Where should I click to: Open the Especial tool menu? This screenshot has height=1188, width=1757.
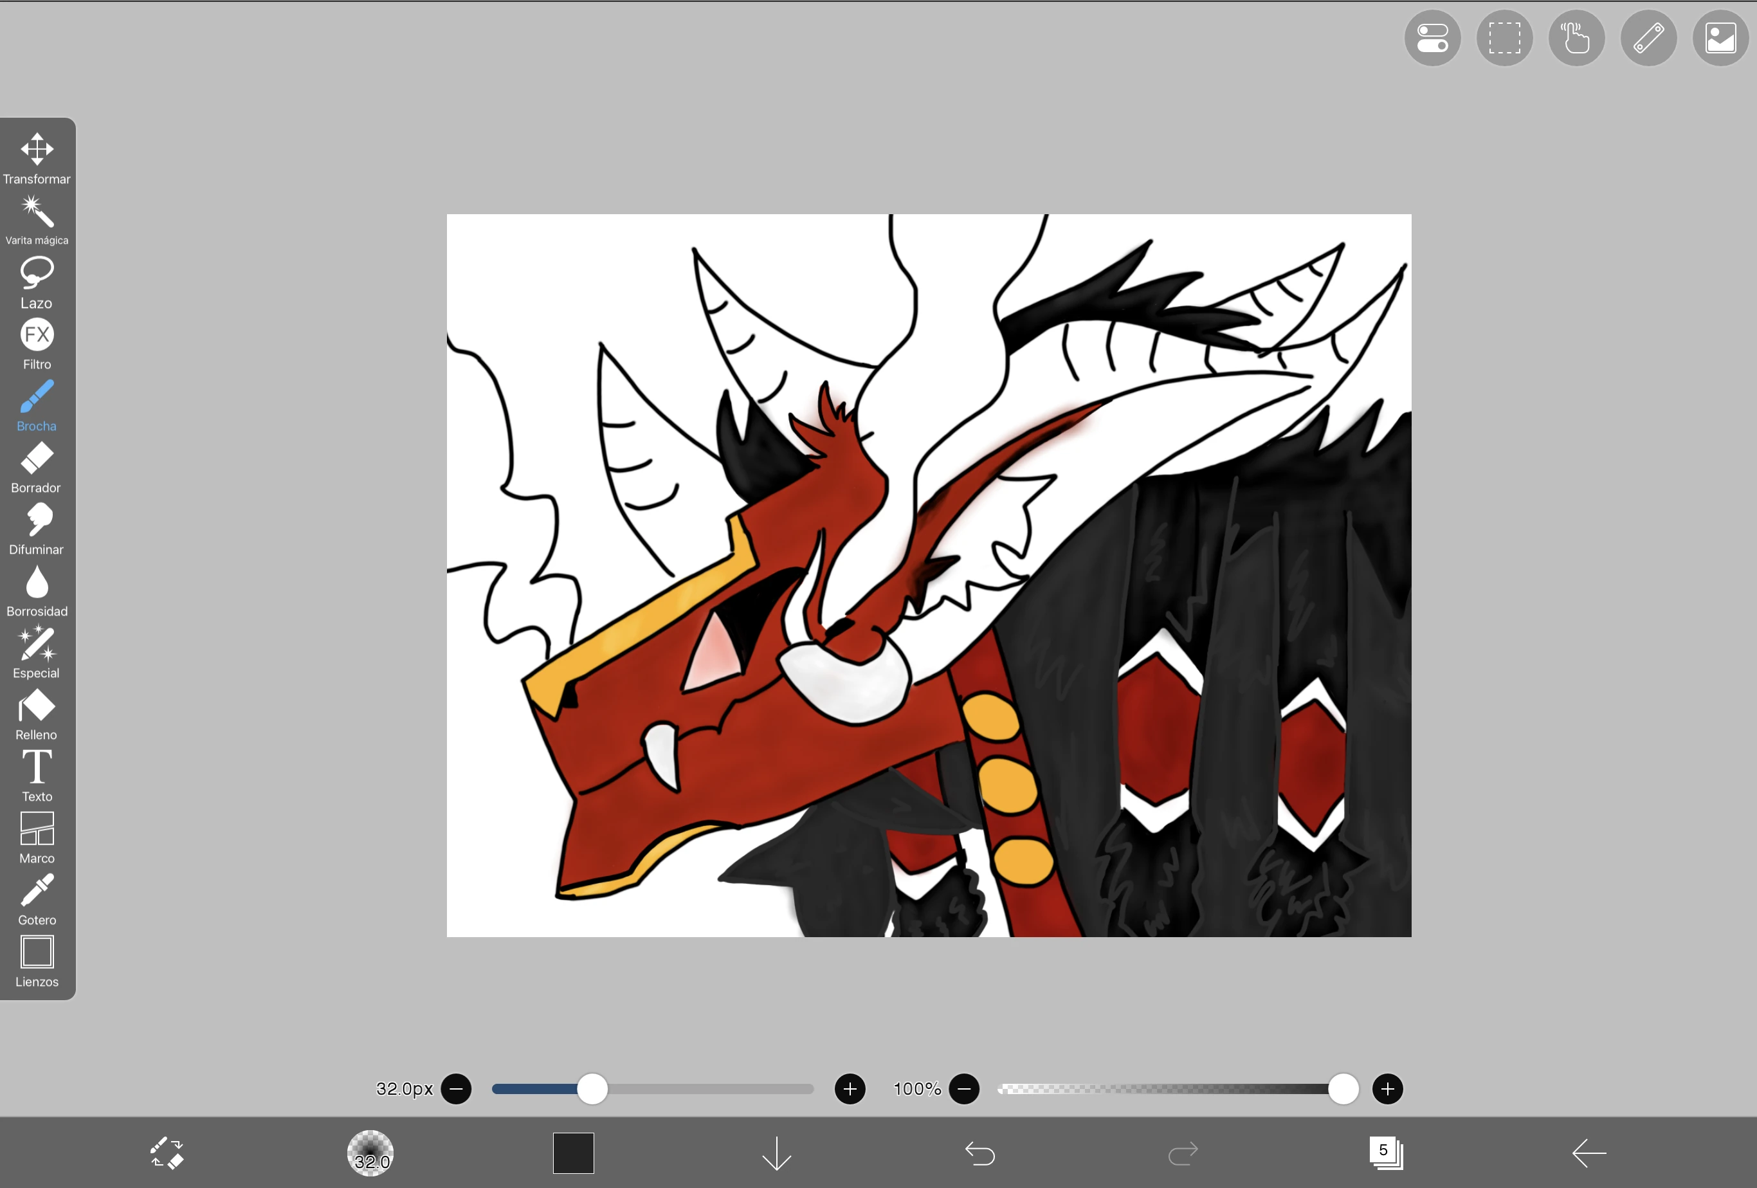click(36, 648)
